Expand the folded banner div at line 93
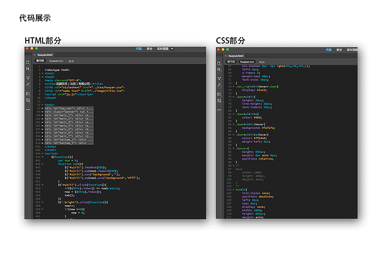Image resolution: width=374 pixels, height=265 pixels. tap(43, 112)
